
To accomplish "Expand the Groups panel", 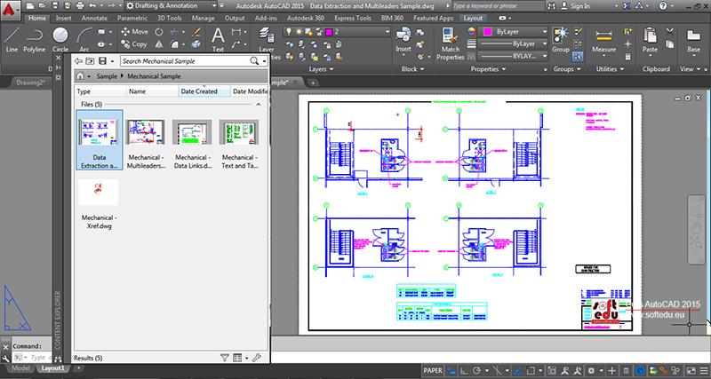I will click(x=567, y=69).
